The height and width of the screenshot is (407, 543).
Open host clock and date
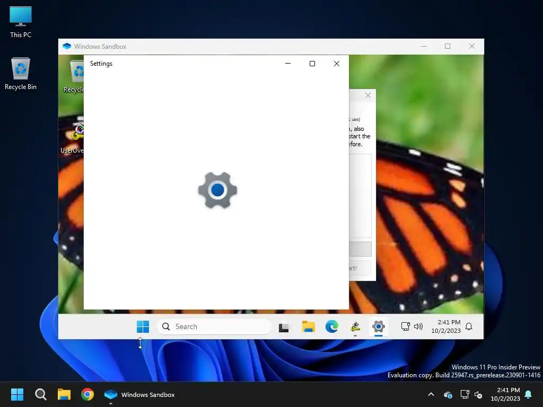click(x=505, y=394)
